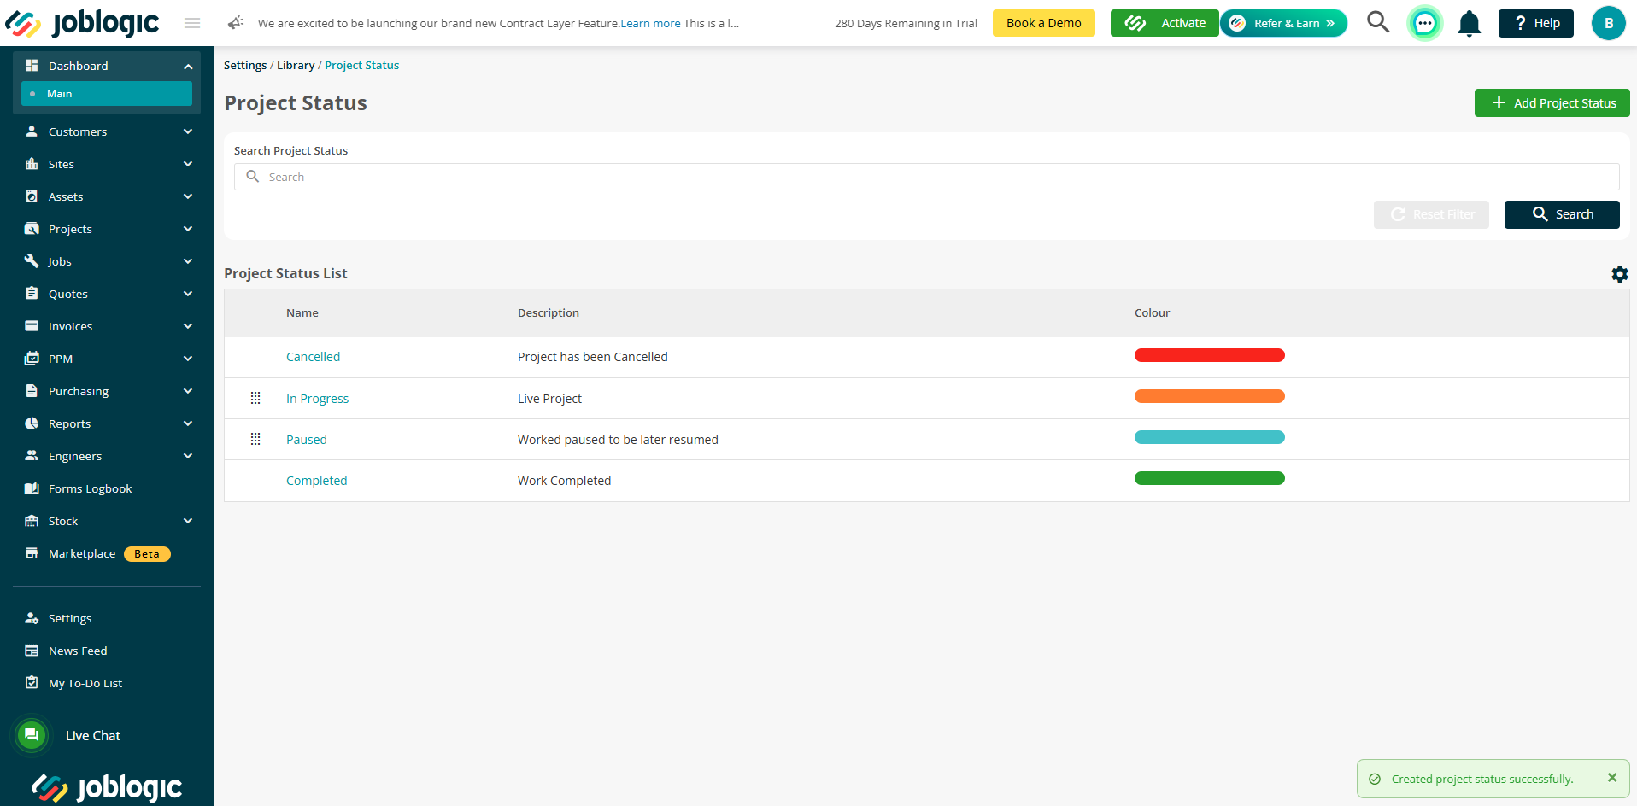Viewport: 1637px width, 806px height.
Task: Open user avatar B menu
Action: 1609,23
